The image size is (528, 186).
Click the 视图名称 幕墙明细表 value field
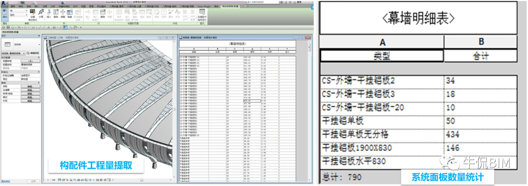click(x=30, y=64)
